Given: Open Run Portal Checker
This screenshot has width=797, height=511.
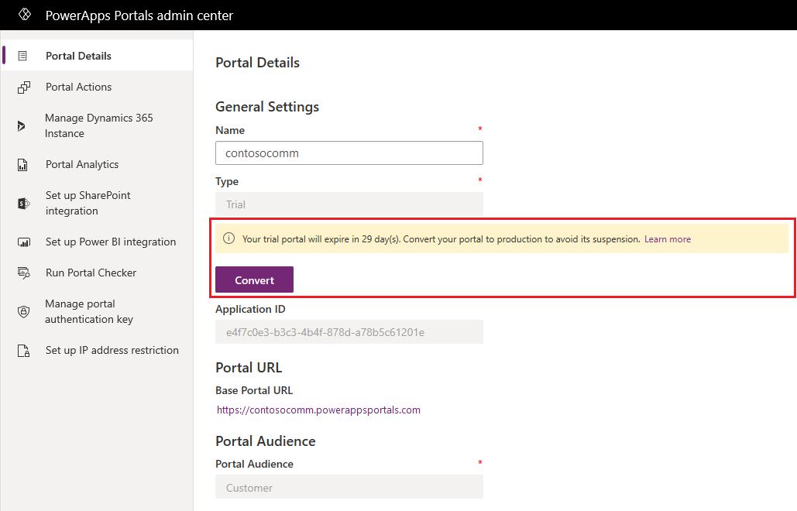Looking at the screenshot, I should [97, 273].
